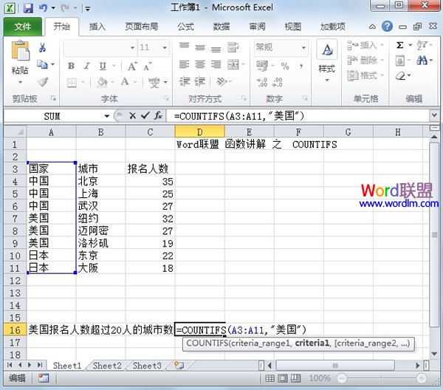Open the 文件 file menu
This screenshot has height=390, width=443.
[23, 27]
